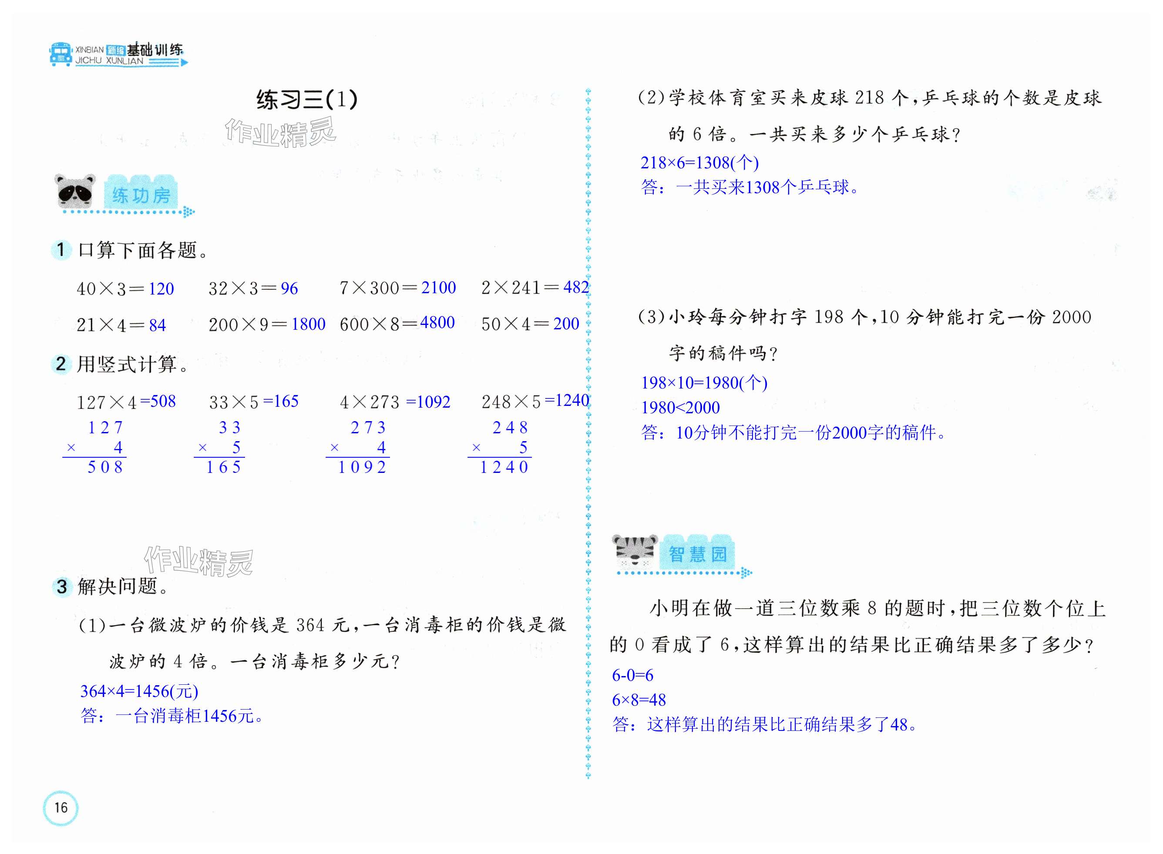Click the tiger icon beside 智慧园

coord(635,552)
